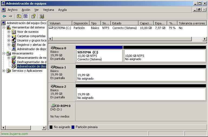Click the blue Partición primaria legend swatch

point(73,127)
